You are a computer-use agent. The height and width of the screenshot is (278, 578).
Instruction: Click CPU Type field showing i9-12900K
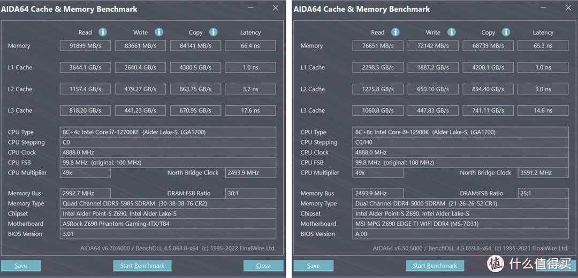pyautogui.click(x=460, y=132)
